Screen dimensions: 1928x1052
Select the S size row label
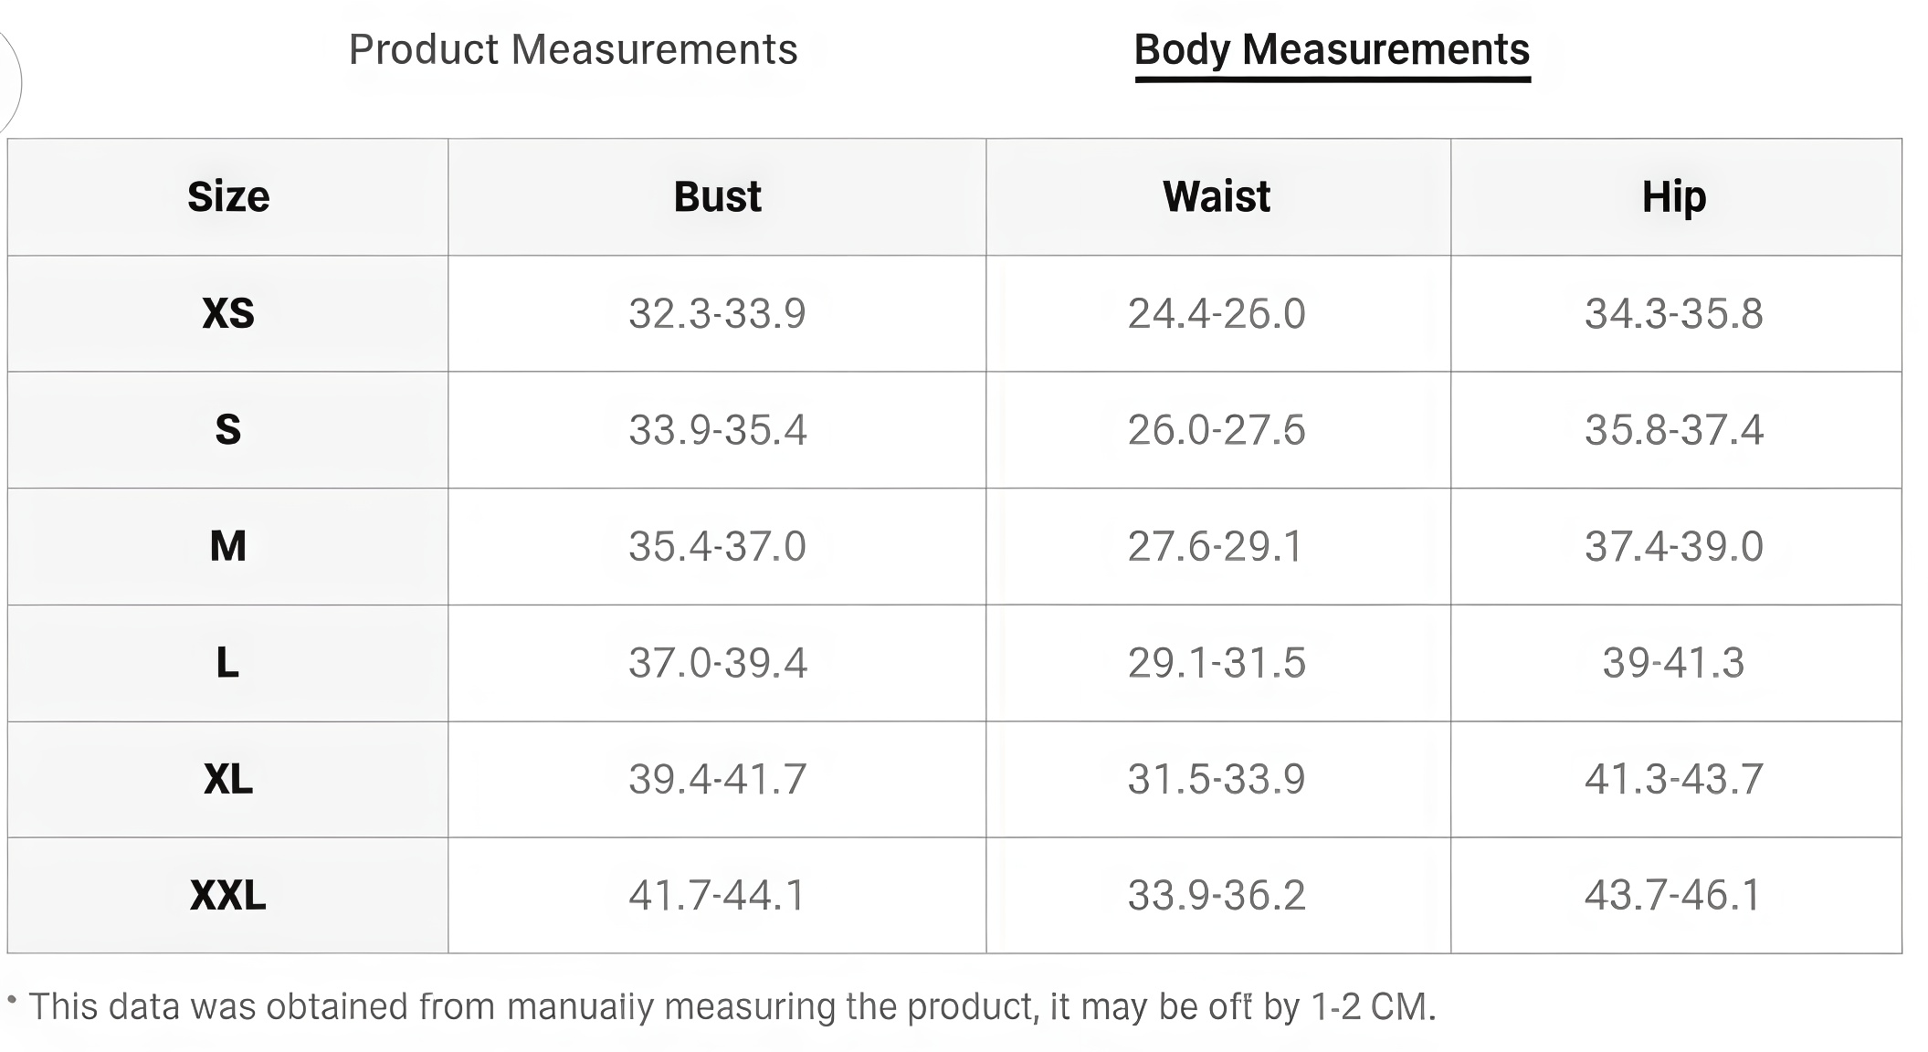228,430
